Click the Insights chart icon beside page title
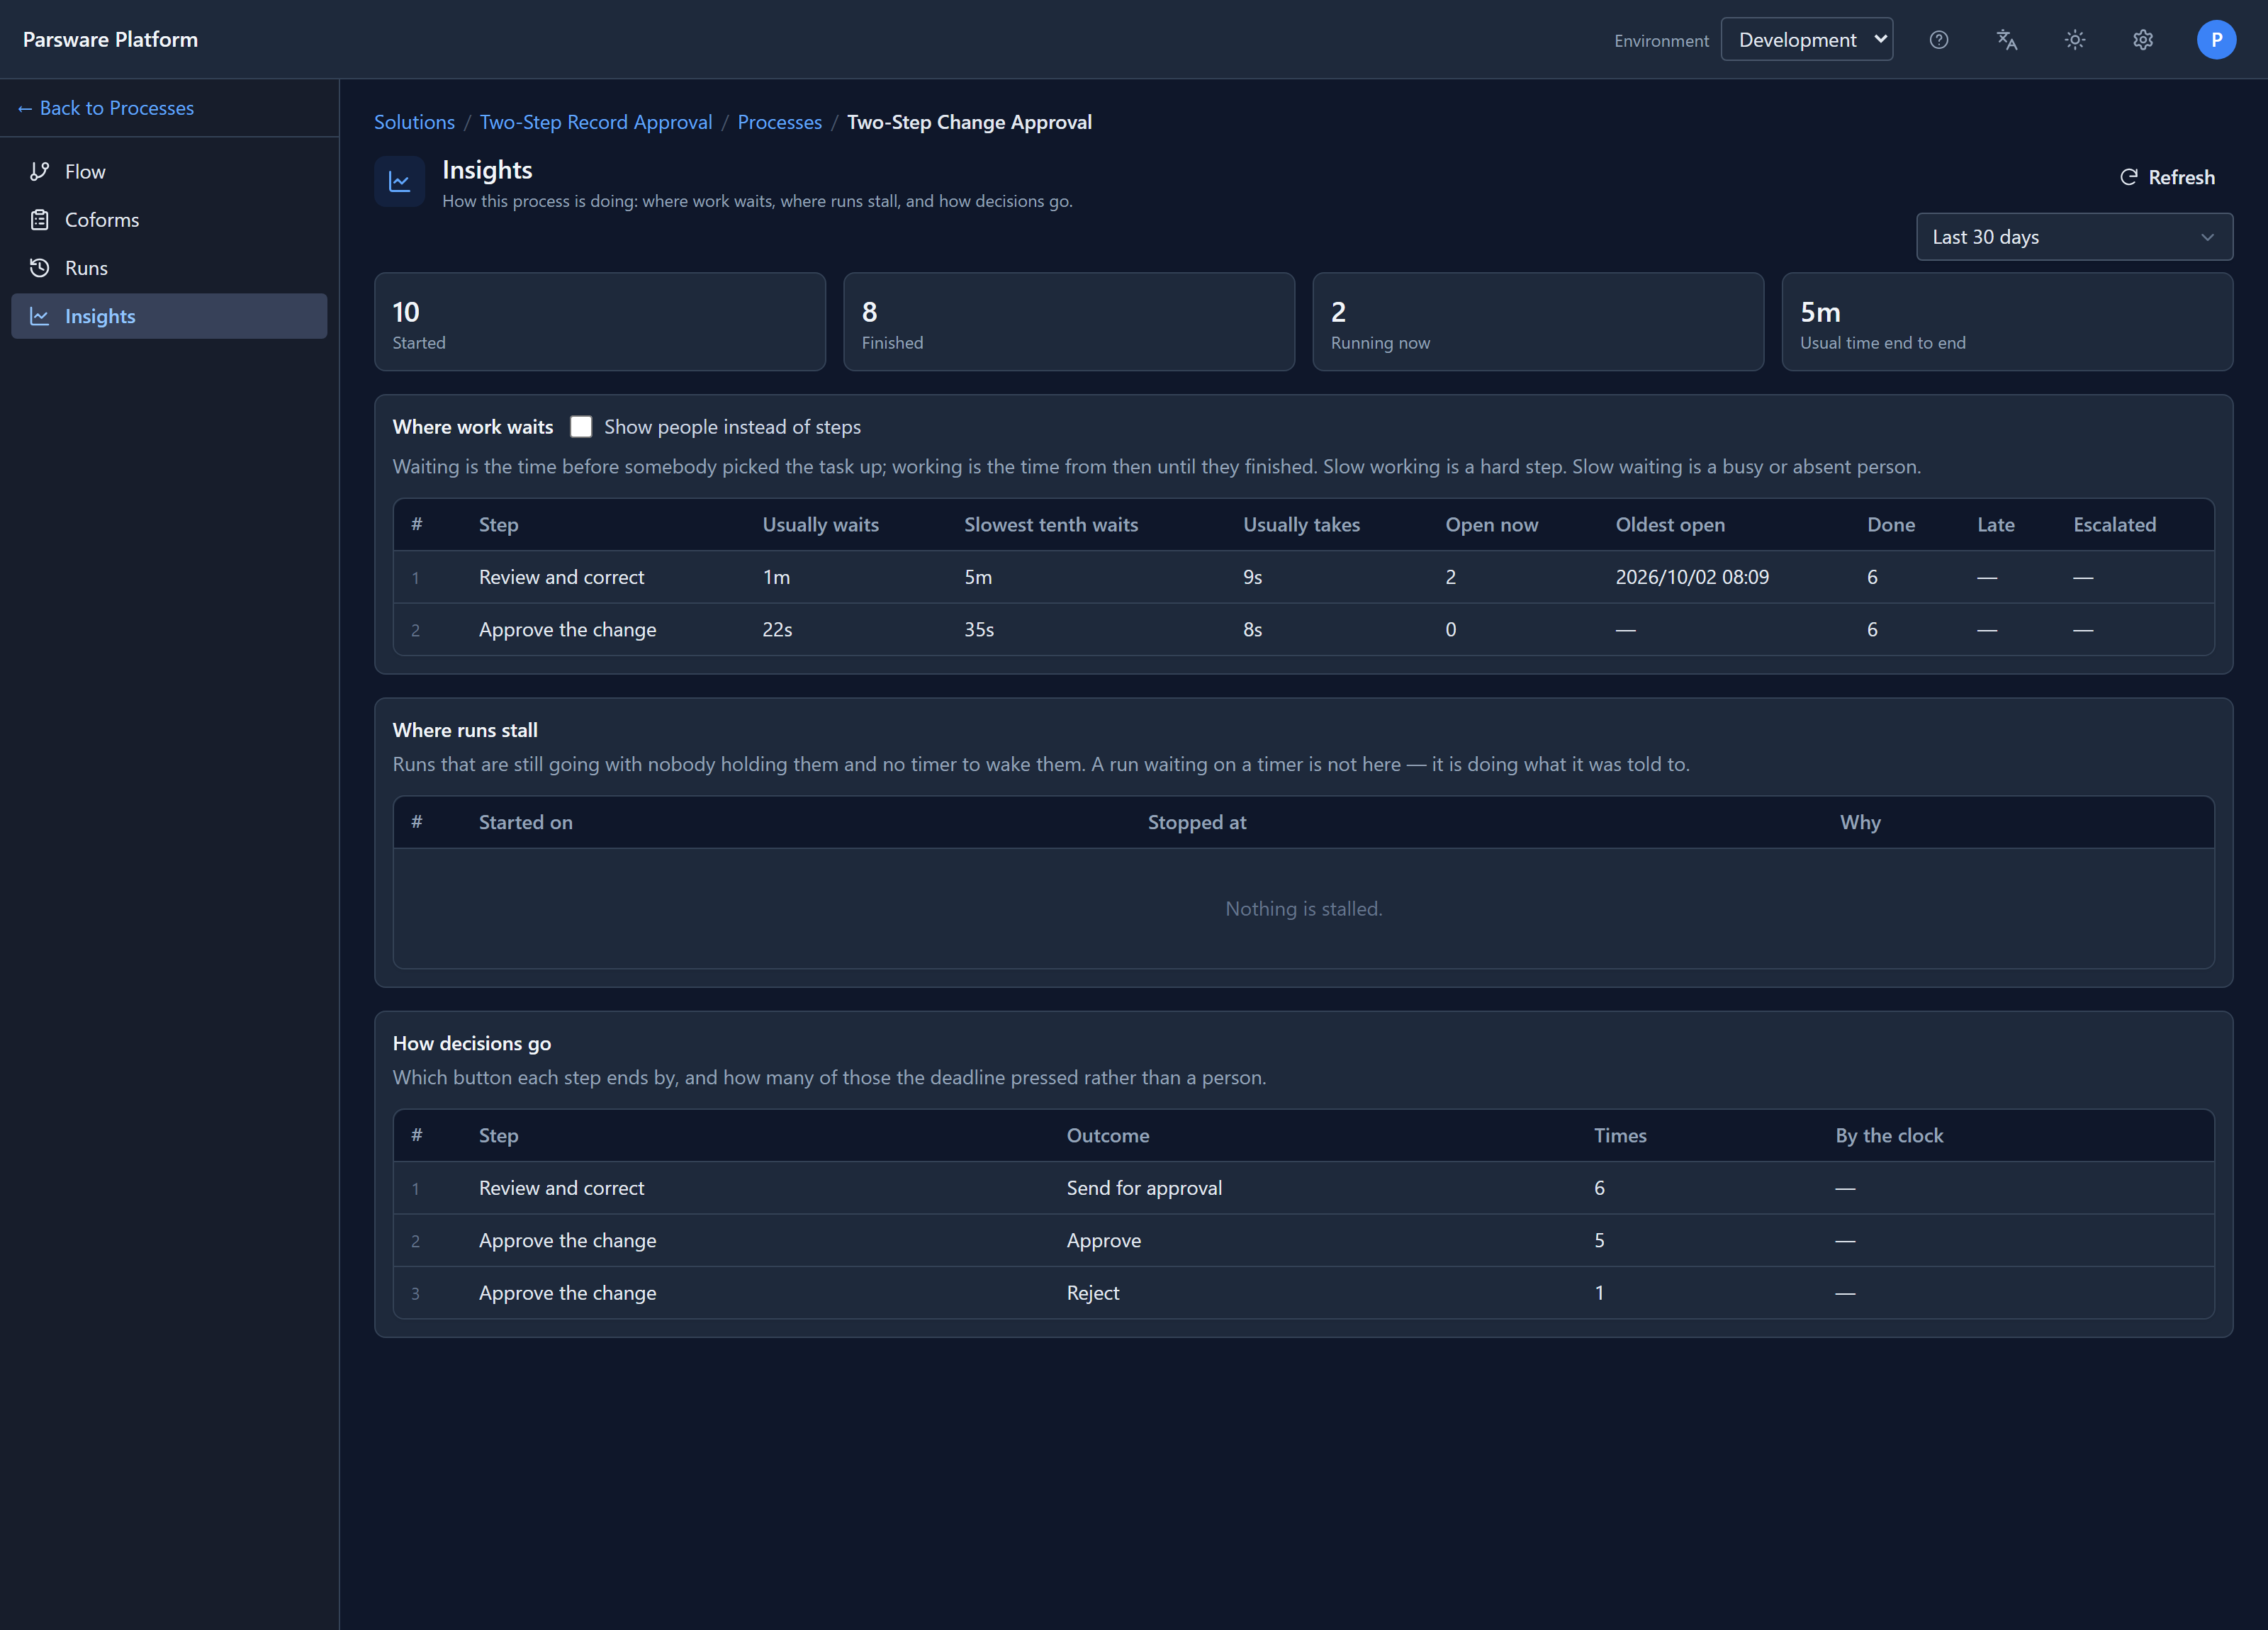Viewport: 2268px width, 1630px height. (399, 182)
